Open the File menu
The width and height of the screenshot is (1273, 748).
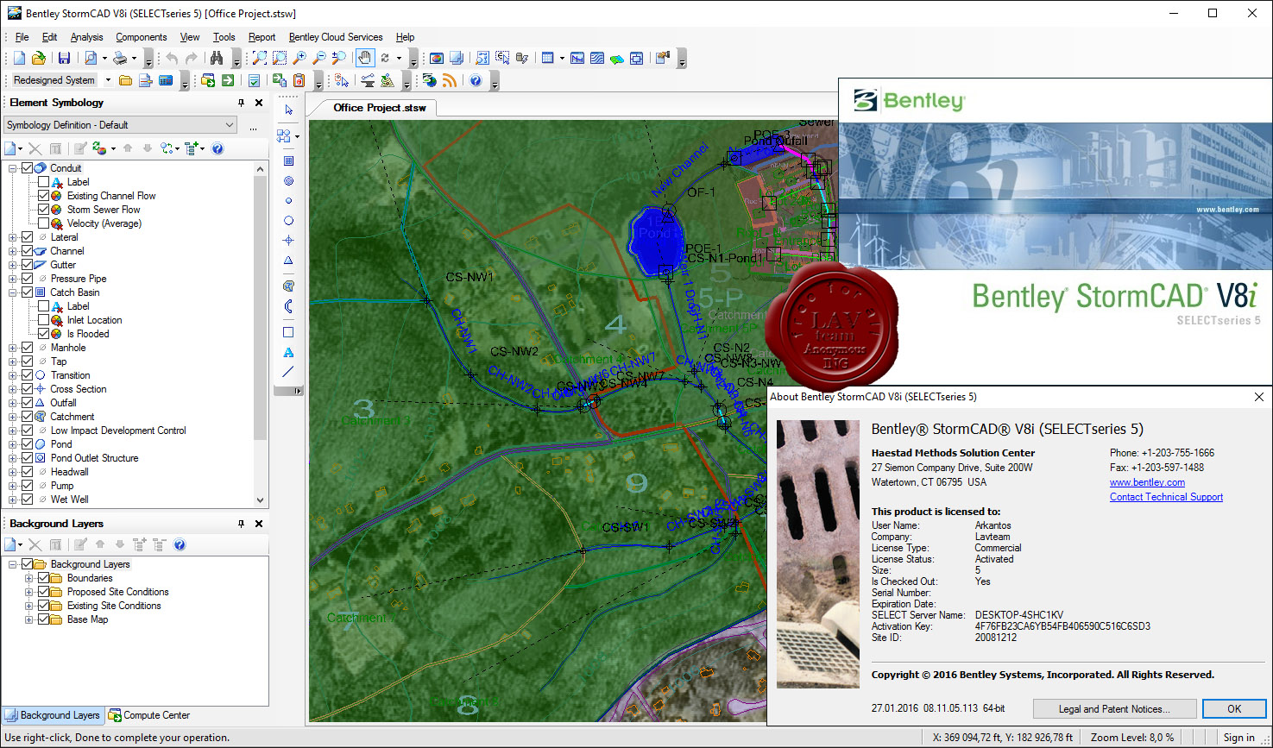pyautogui.click(x=22, y=37)
